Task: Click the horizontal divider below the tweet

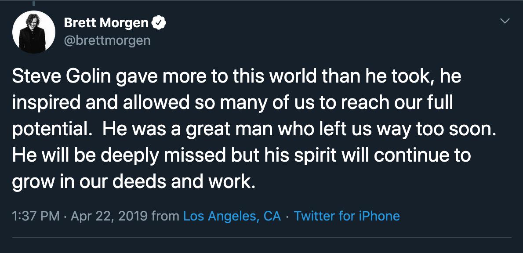Action: click(x=261, y=238)
